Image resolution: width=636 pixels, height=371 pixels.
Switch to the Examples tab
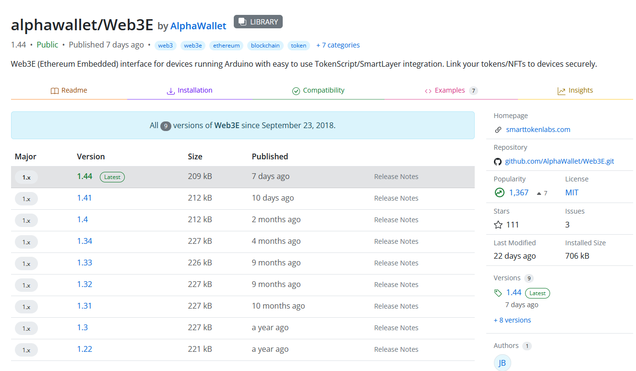(451, 90)
